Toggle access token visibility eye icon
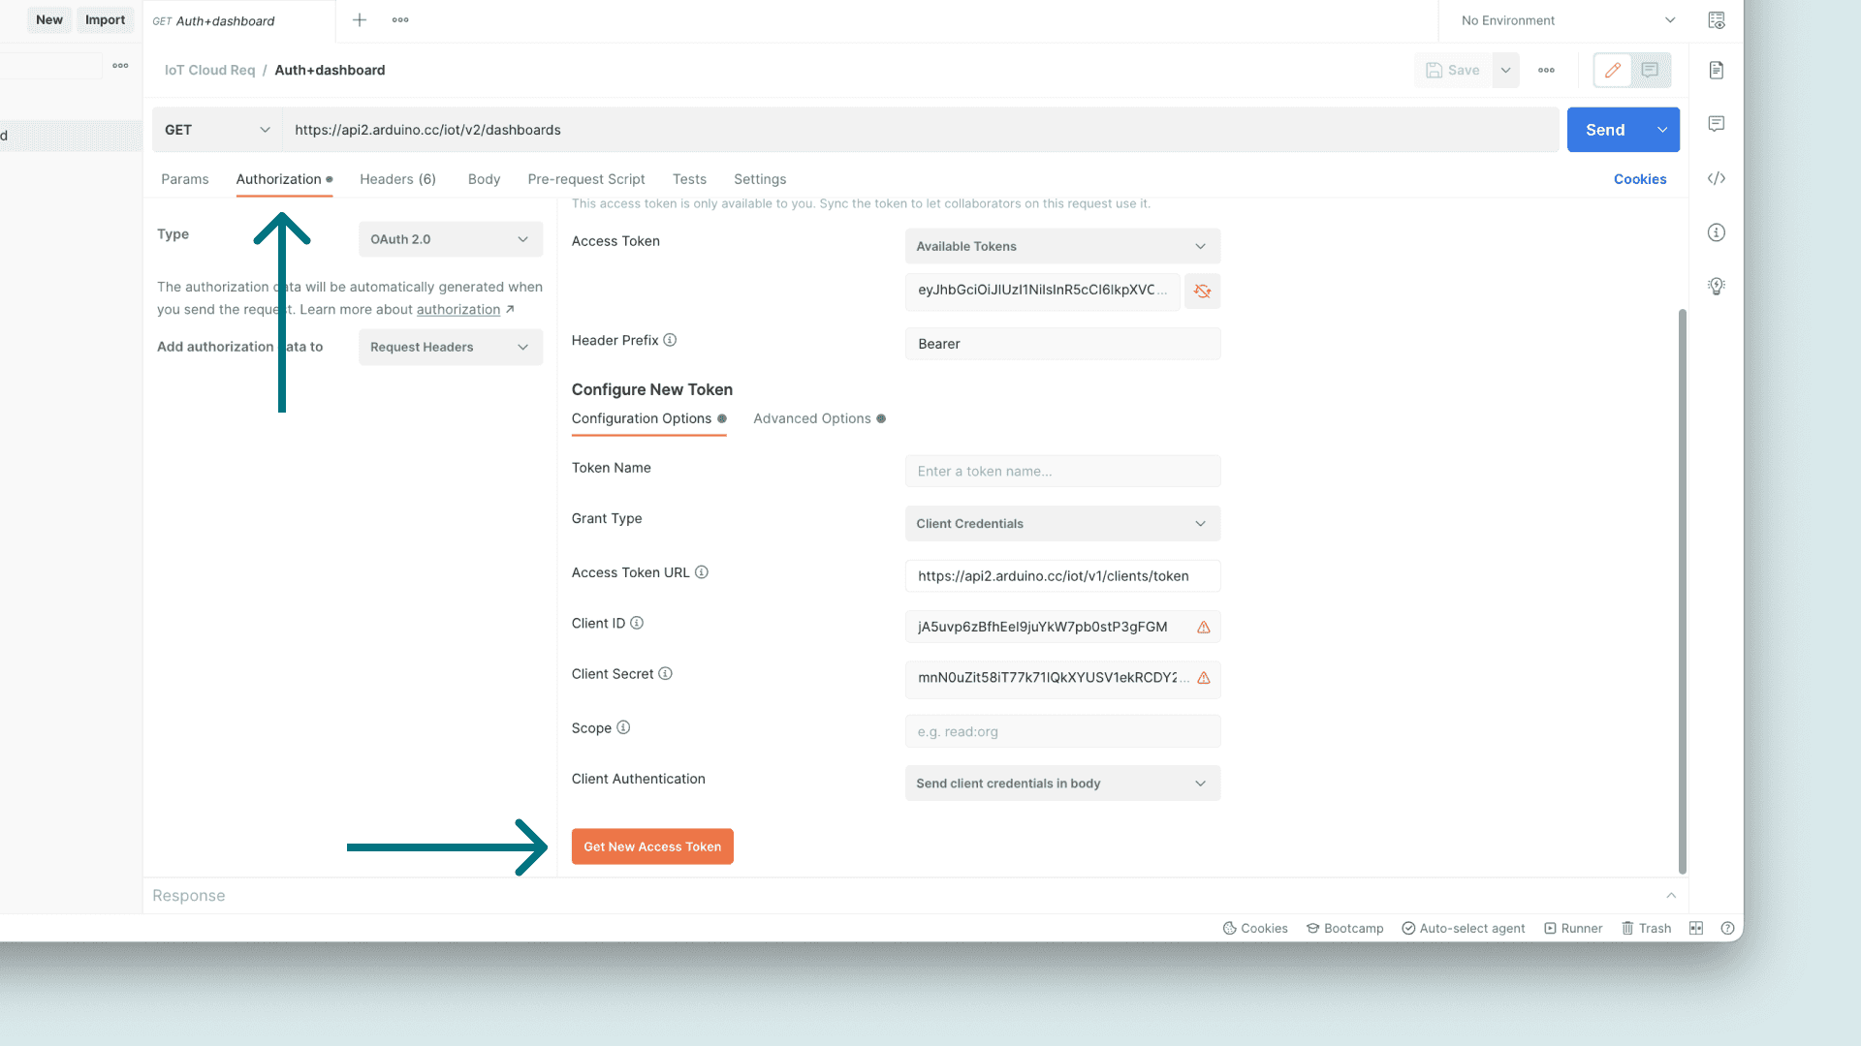 click(1202, 291)
